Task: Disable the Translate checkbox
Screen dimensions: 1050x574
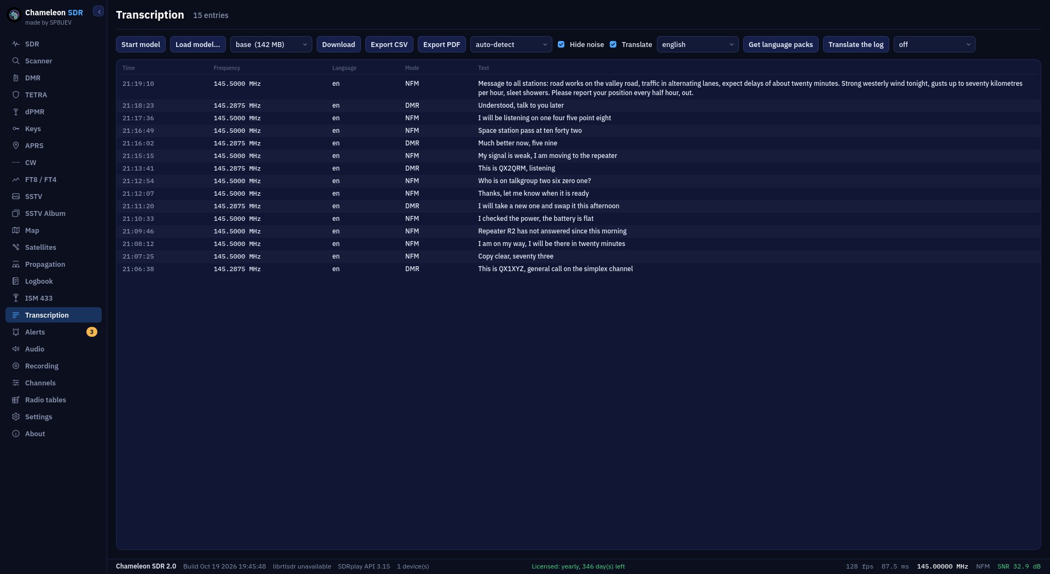Action: (613, 44)
